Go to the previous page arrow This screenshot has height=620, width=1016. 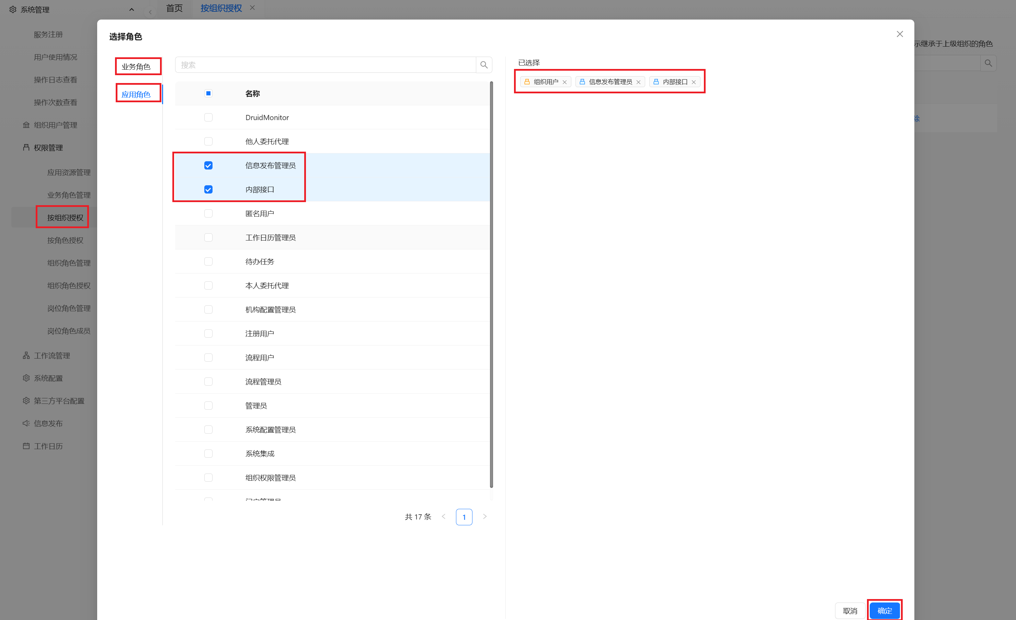point(444,517)
